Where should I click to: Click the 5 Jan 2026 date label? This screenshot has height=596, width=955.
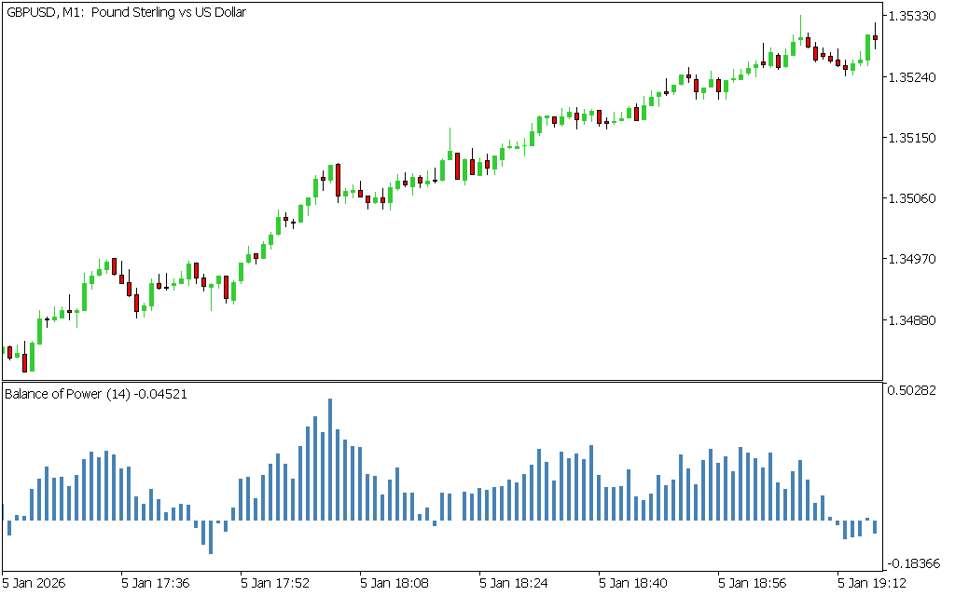(35, 583)
